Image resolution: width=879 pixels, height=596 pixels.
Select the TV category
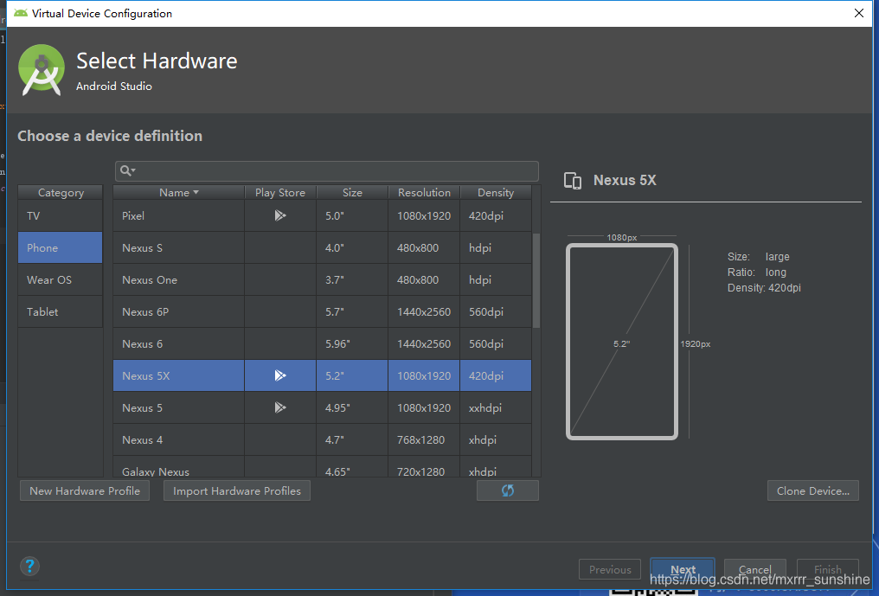(x=60, y=216)
